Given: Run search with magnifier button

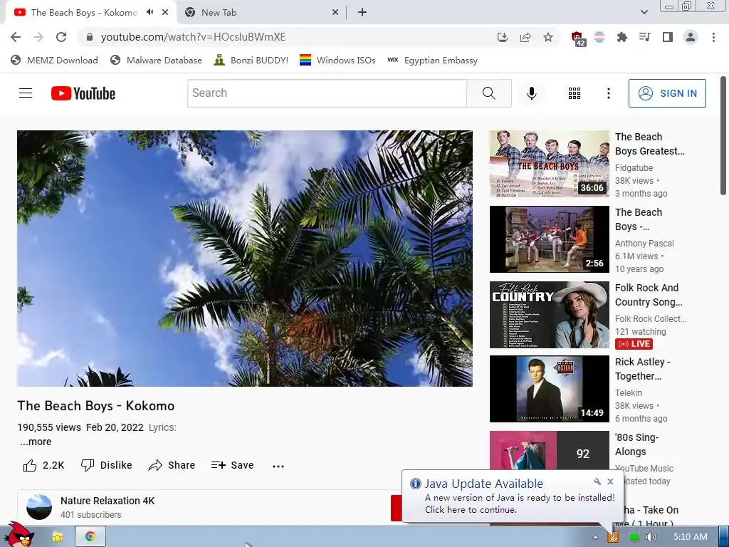Looking at the screenshot, I should pyautogui.click(x=488, y=93).
